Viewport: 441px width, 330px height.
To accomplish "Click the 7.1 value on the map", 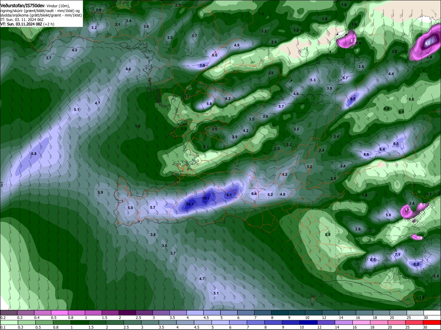I will click(398, 255).
